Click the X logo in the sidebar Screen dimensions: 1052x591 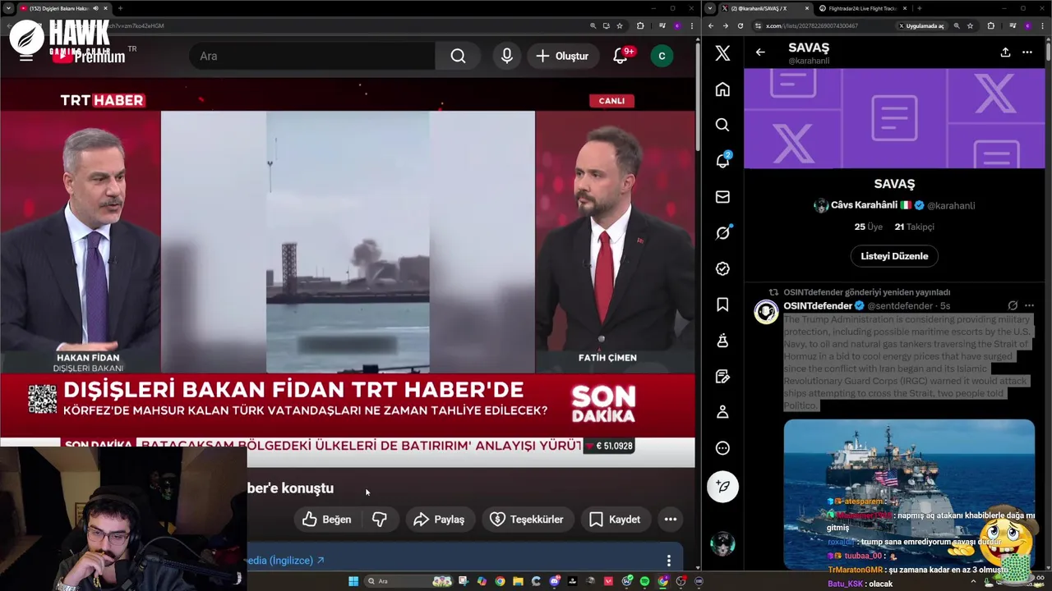coord(722,53)
